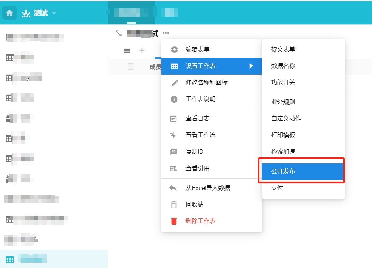Screen dimensions: 372x268
Task: Open the ellipsis menu after the worksheet title
Action: coord(166,33)
